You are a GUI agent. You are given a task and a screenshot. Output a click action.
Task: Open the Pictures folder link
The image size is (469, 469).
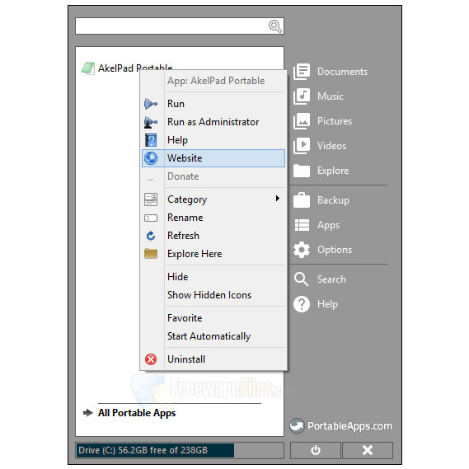(x=335, y=121)
